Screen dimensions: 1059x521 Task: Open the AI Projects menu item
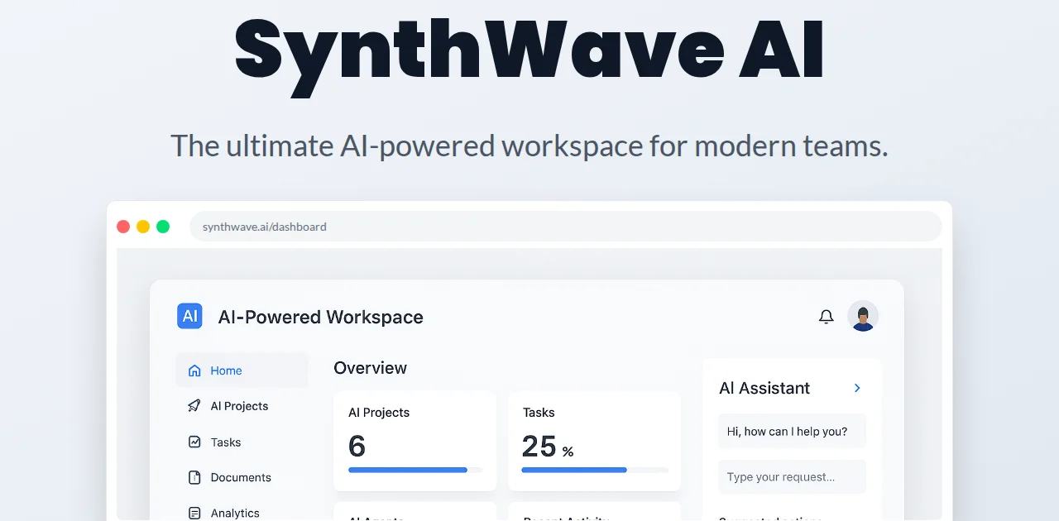pyautogui.click(x=239, y=406)
